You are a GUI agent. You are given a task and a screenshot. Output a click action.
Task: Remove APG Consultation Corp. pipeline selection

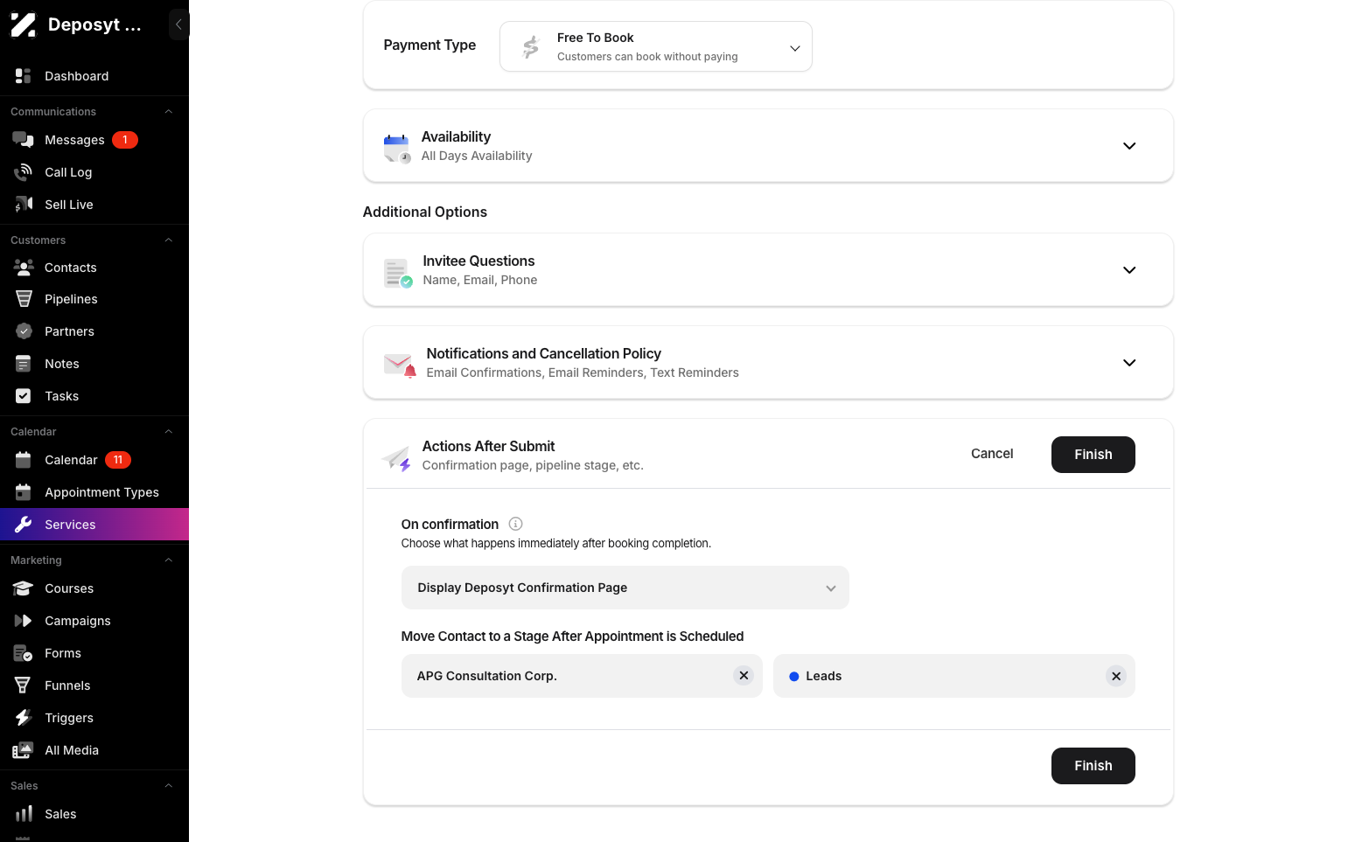tap(744, 676)
